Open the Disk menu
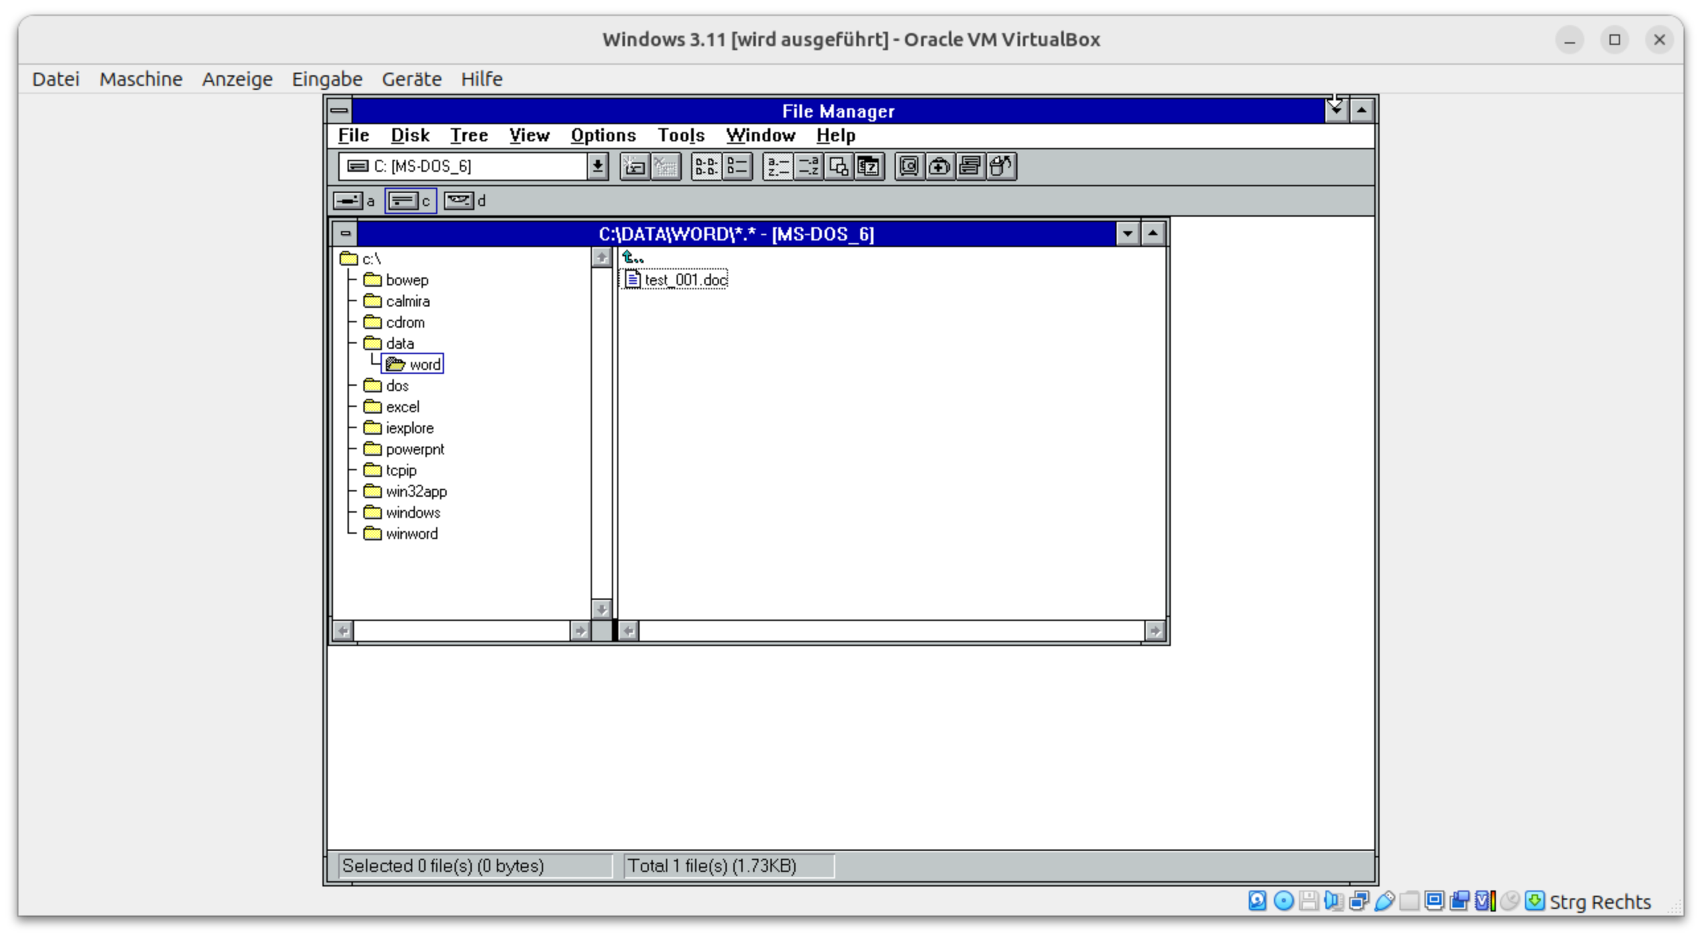This screenshot has height=938, width=1702. [410, 135]
